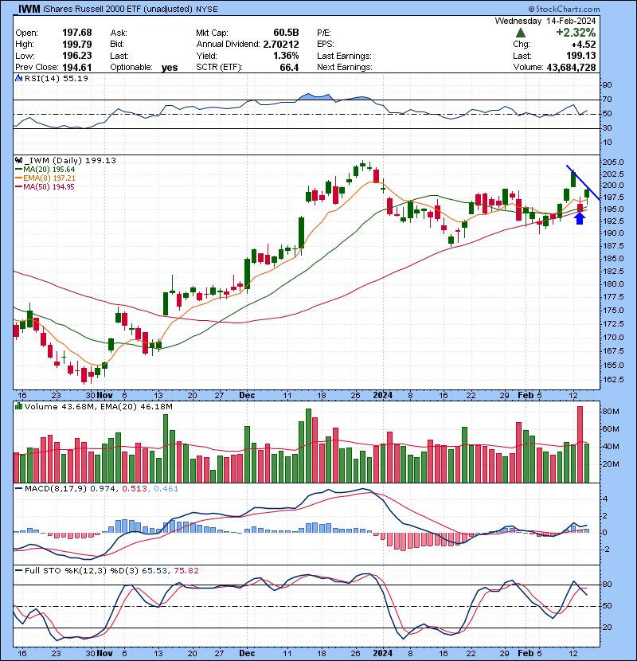Click the tallest red volume bar in February
This screenshot has height=661, width=637.
click(x=580, y=444)
